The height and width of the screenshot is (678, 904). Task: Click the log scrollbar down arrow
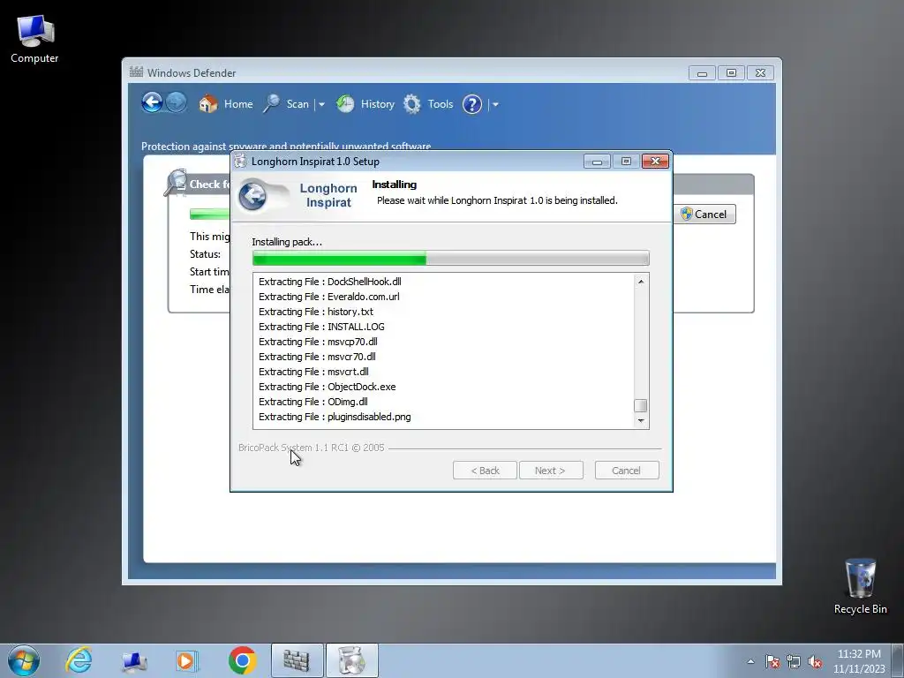[x=641, y=421]
